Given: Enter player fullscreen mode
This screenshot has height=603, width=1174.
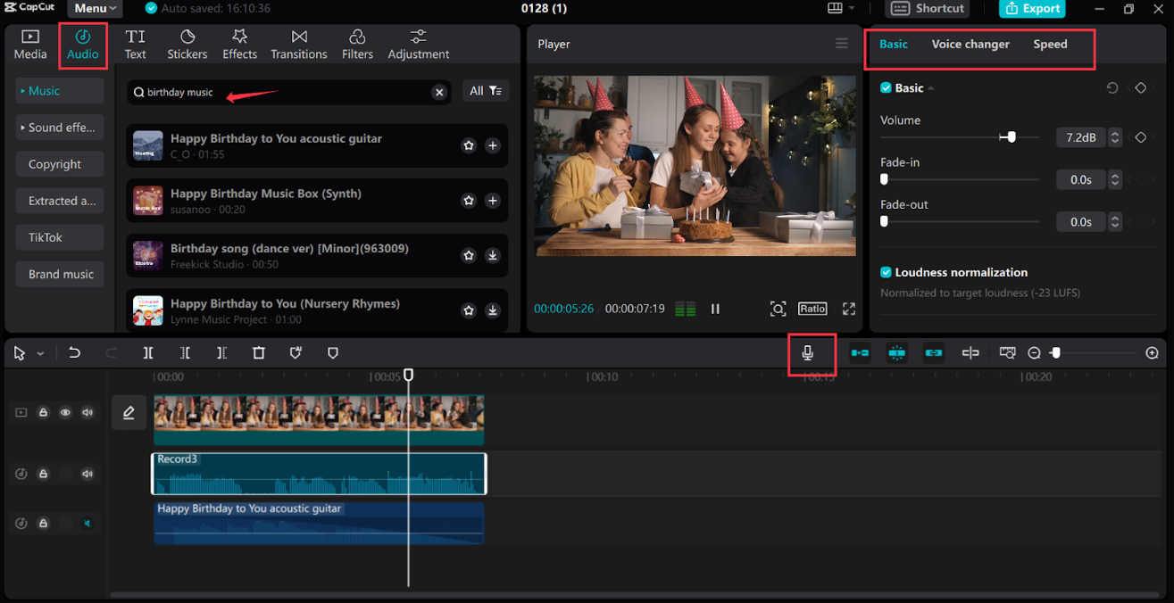Looking at the screenshot, I should (x=849, y=309).
